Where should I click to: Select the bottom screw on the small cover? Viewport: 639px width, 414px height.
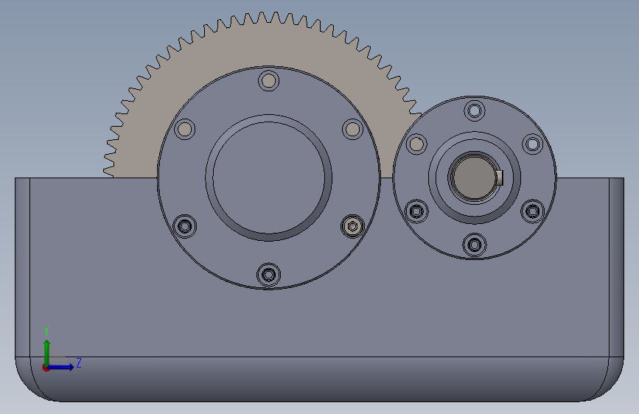(x=475, y=245)
